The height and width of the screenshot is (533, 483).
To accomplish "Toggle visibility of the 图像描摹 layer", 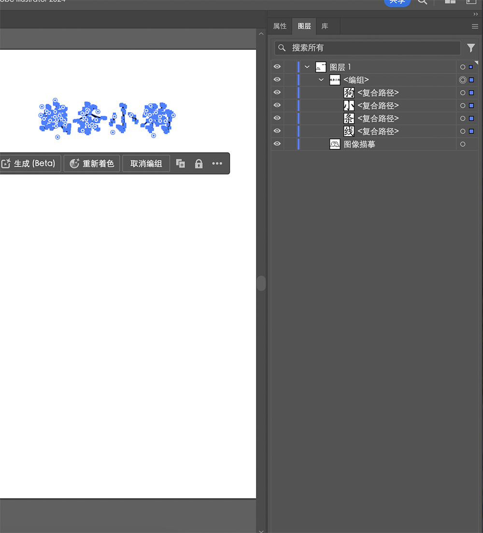I will [277, 144].
